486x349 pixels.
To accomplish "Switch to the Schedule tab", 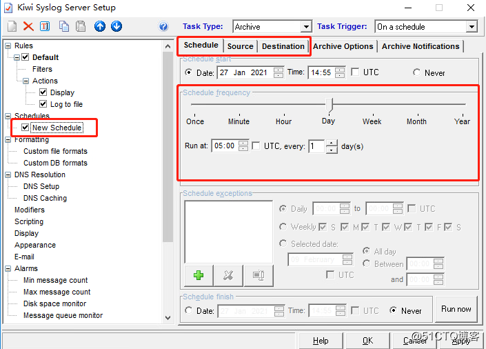I will (201, 46).
